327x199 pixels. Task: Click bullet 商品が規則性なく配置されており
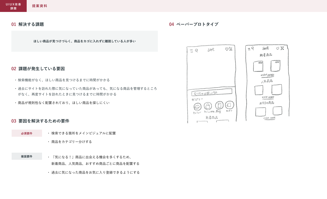click(64, 103)
